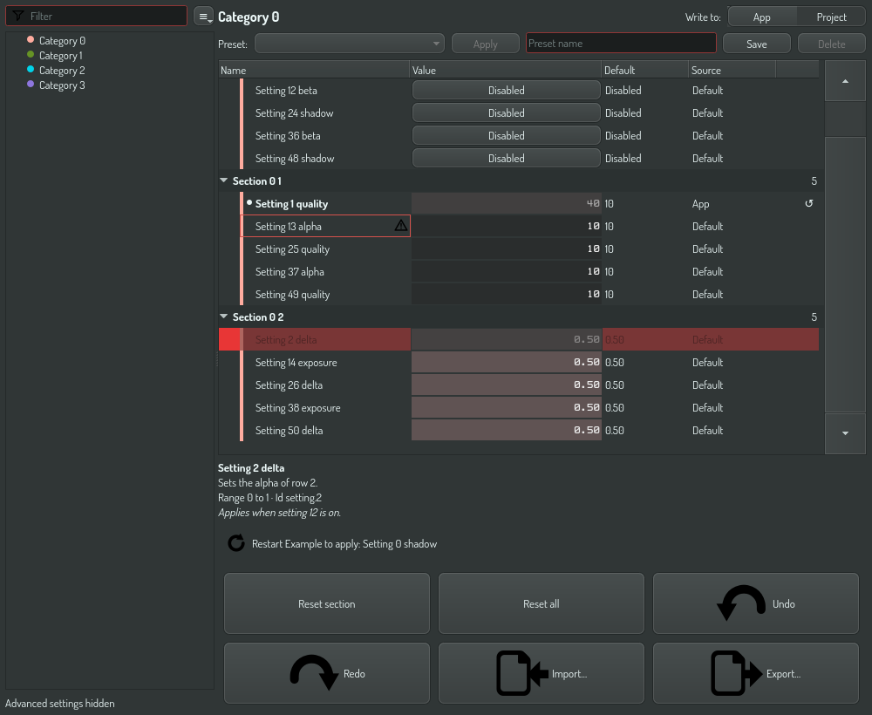Click the filter funnel icon
This screenshot has width=872, height=715.
[x=17, y=16]
